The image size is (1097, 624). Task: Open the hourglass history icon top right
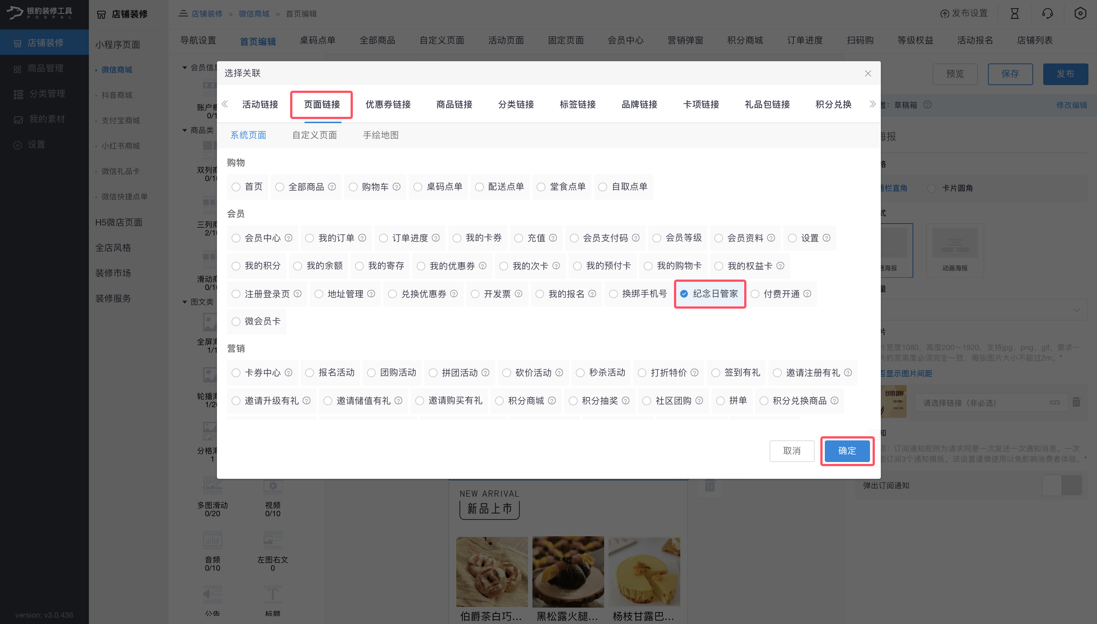[x=1014, y=13]
